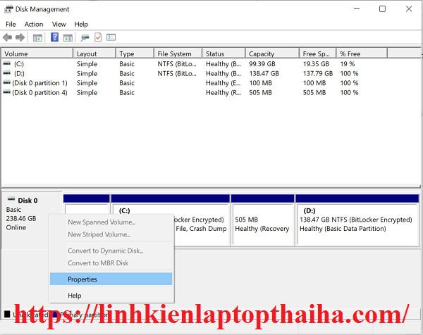Click Show/Hide Action Pane toolbar icon
The height and width of the screenshot is (335, 423).
coord(68,37)
